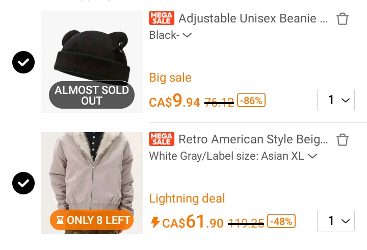Open the Adjustable Unisex Beanie product title

[253, 18]
